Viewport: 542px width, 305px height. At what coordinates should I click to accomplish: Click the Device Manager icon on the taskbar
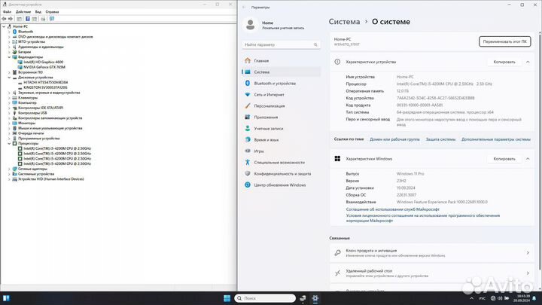[303, 298]
